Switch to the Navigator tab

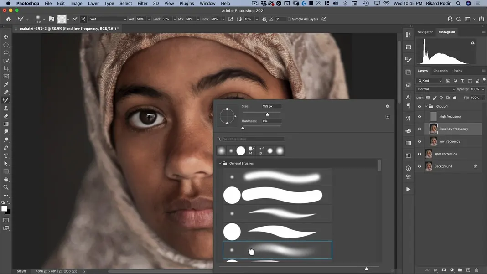425,32
